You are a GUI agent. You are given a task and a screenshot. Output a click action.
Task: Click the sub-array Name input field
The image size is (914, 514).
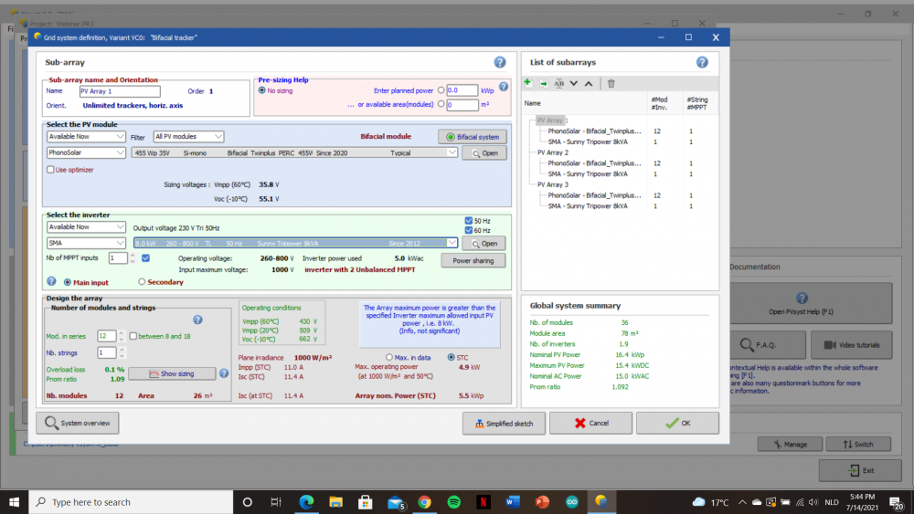tap(119, 91)
